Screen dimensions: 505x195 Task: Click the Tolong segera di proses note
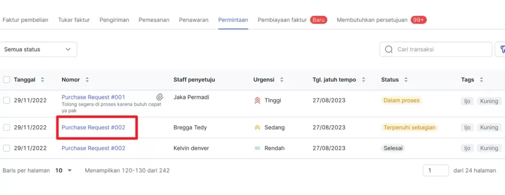[112, 107]
